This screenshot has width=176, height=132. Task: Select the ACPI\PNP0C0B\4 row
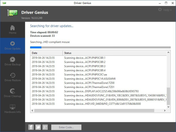pos(99,70)
